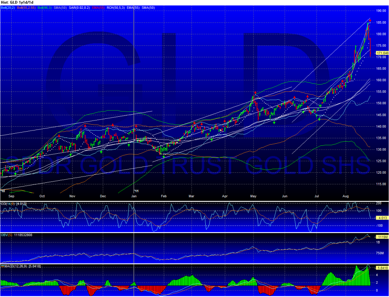
Task: Click the Aug month label on time axis
Action: pos(347,196)
